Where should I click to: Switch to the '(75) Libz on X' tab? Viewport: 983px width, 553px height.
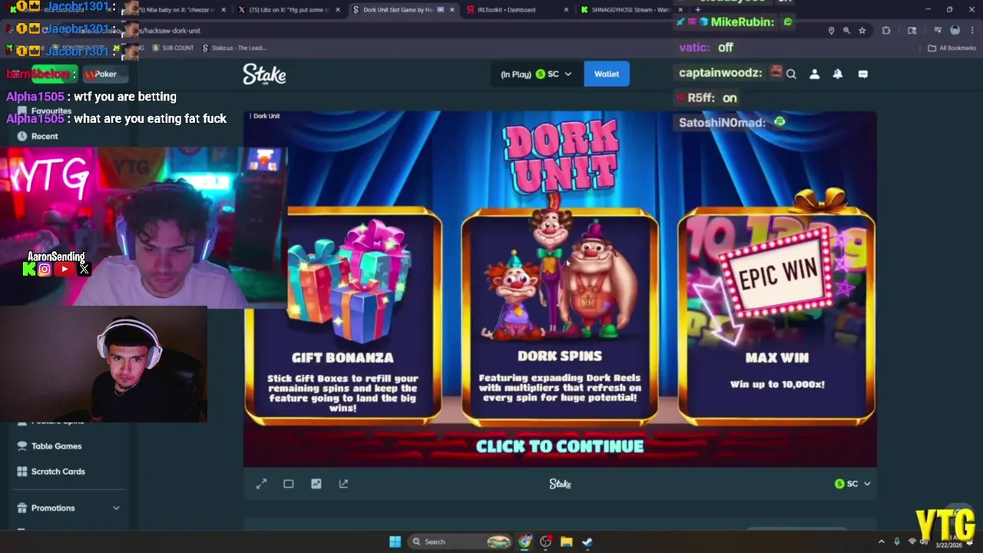click(290, 10)
